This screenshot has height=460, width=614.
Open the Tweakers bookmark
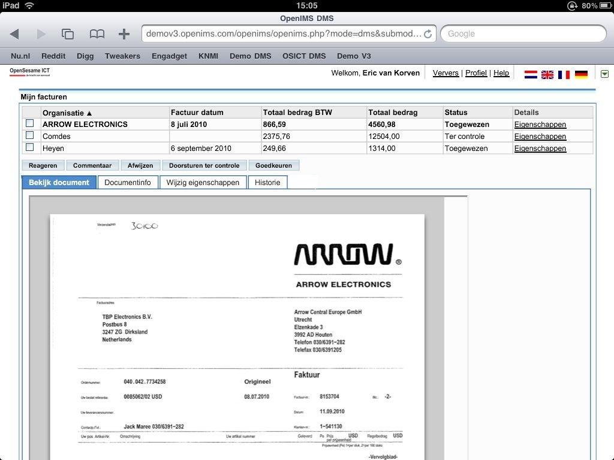pos(122,56)
